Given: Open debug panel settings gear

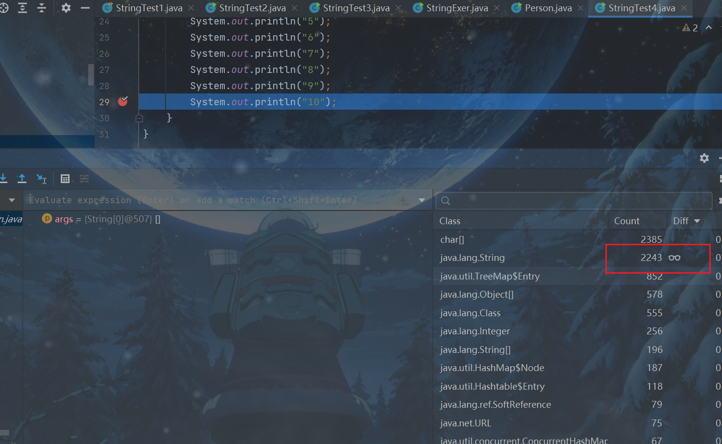Looking at the screenshot, I should pos(704,158).
